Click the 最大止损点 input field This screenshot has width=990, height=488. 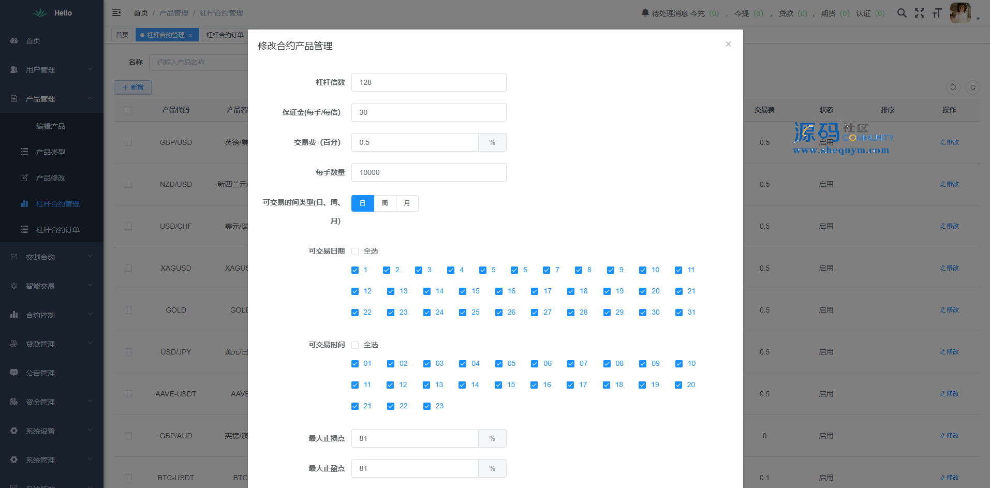(415, 438)
